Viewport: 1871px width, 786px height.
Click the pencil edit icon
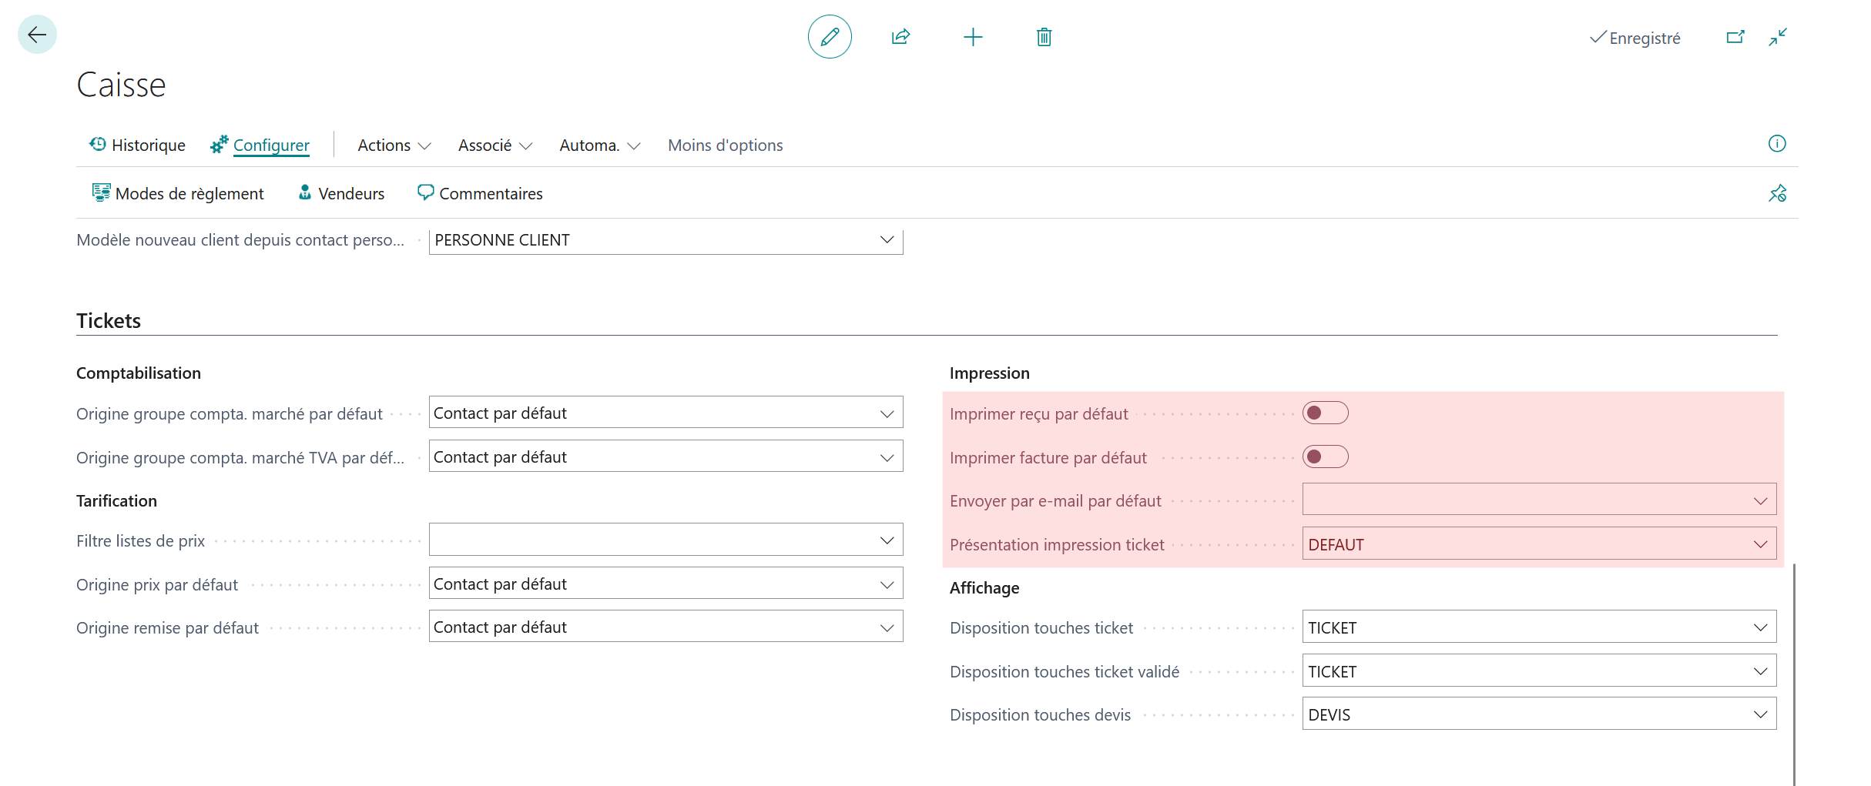click(830, 37)
